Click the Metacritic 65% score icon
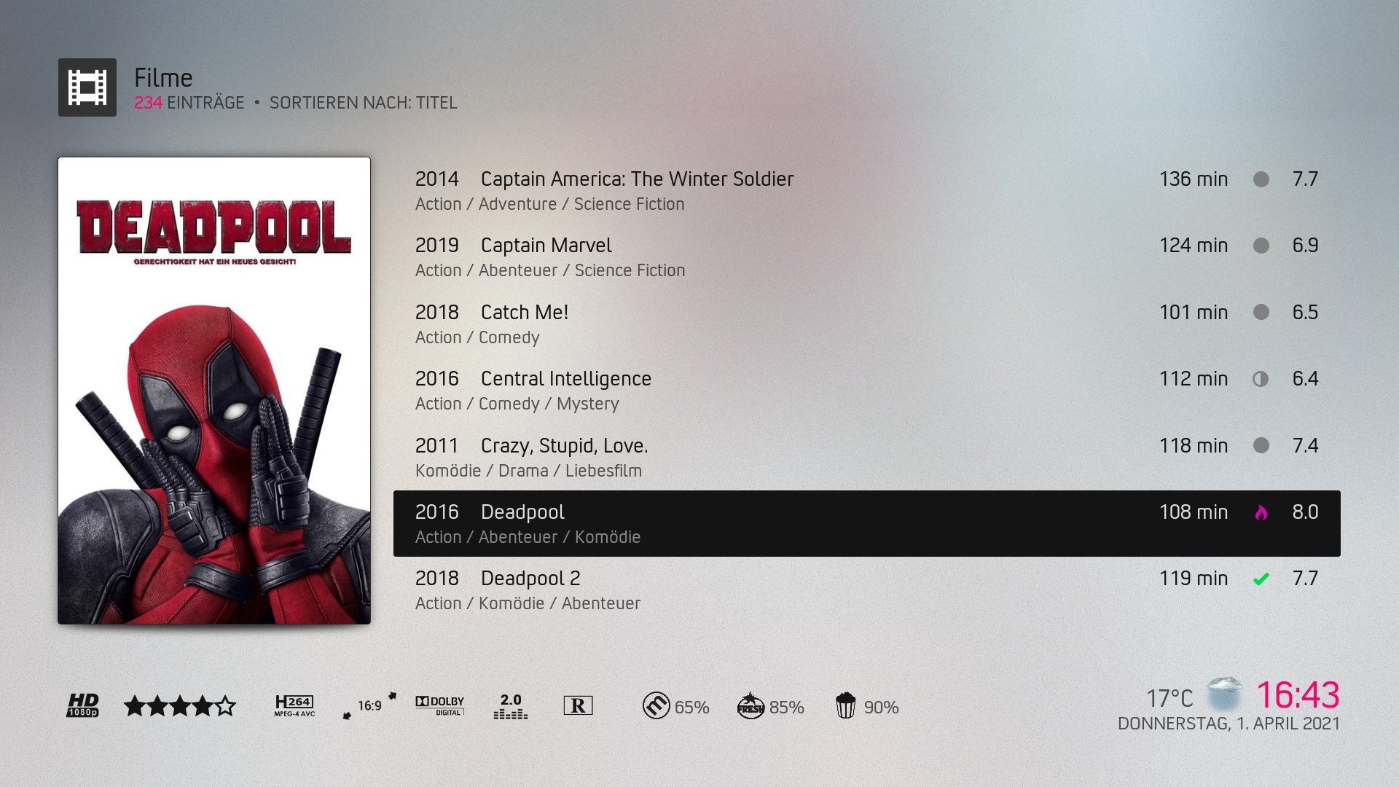Image resolution: width=1399 pixels, height=787 pixels. pos(656,705)
